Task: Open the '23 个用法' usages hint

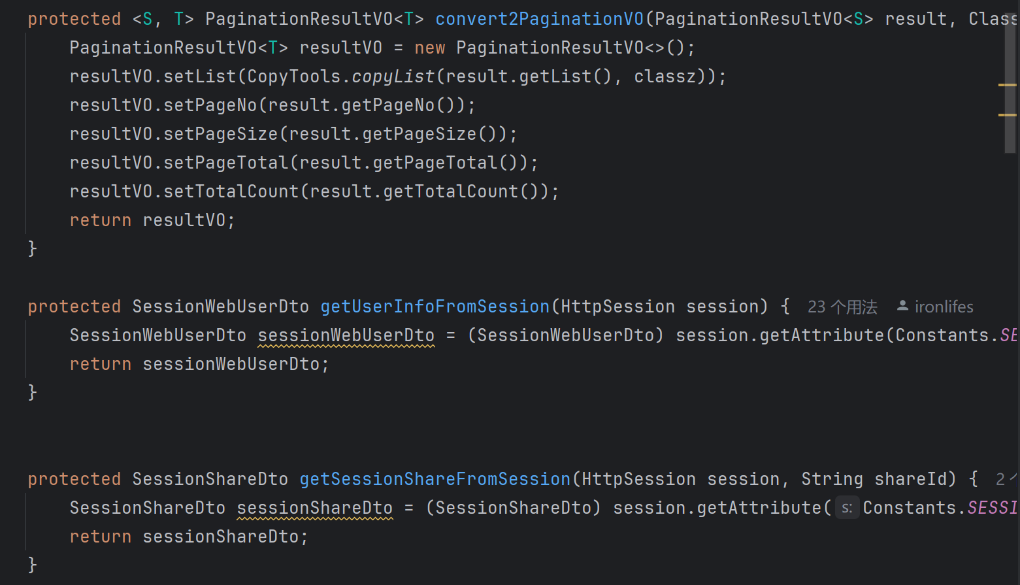Action: [842, 307]
